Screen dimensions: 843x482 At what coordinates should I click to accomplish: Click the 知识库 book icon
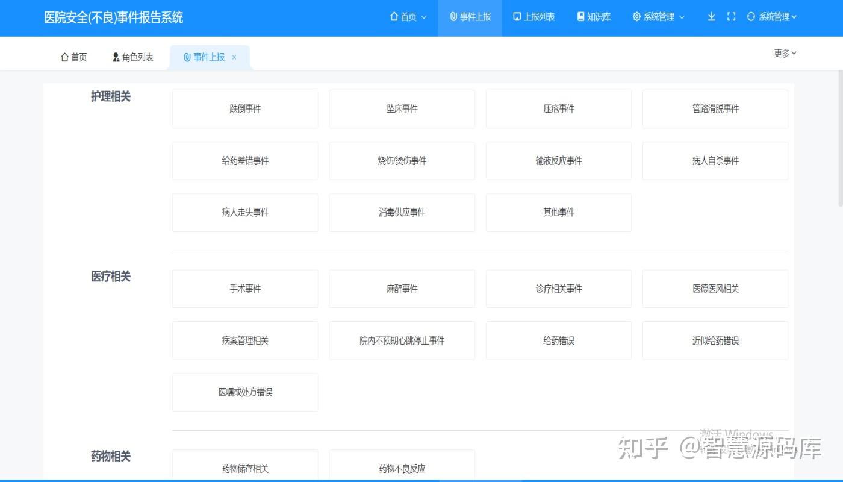(580, 17)
